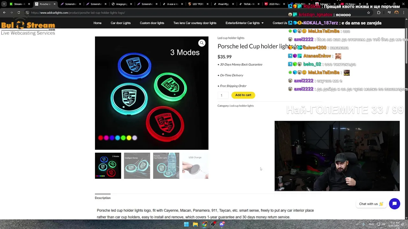Screen dimensions: 408x229
Task: Open browser extensions puzzle icon
Action: click(x=379, y=13)
